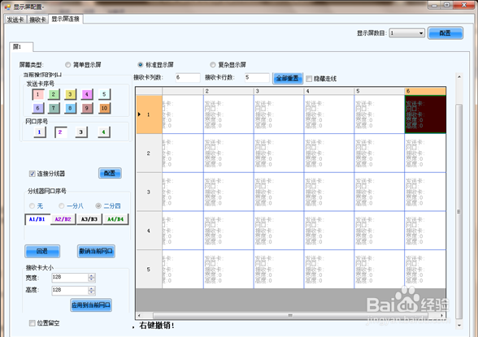The width and height of the screenshot is (478, 337).
Task: Click the 应用到当前网口 button
Action: 91,305
